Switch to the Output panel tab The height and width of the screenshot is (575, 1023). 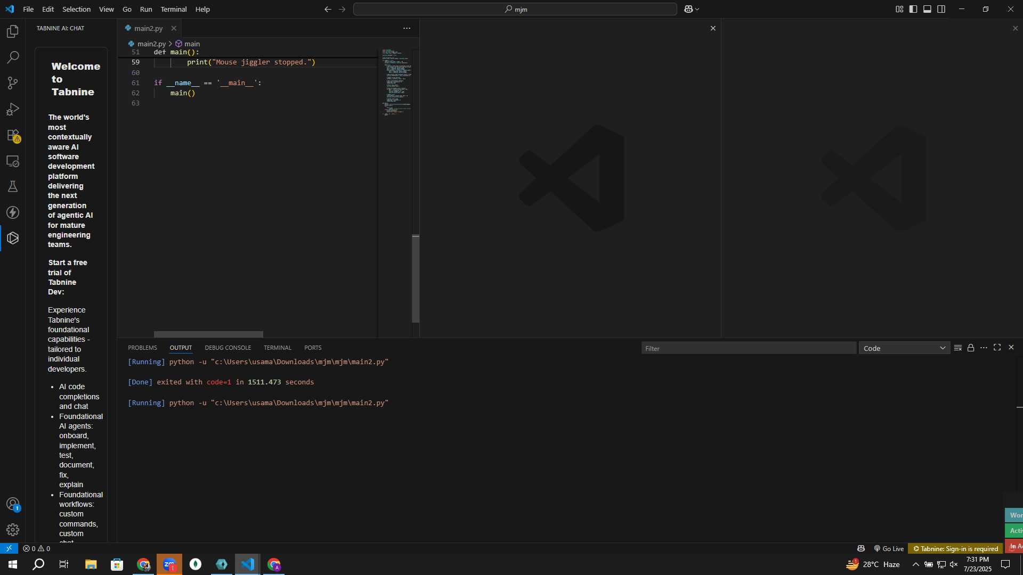(181, 348)
